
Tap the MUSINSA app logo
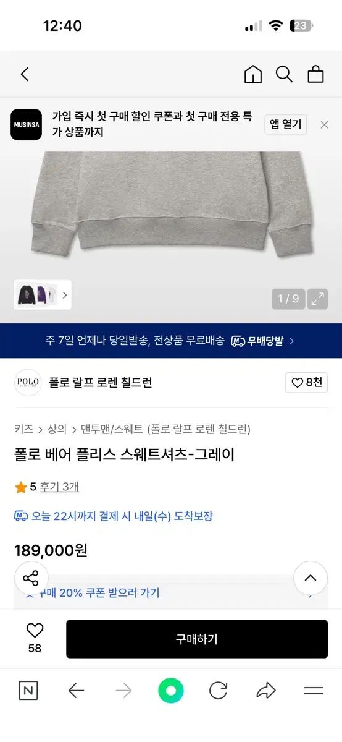click(x=27, y=124)
